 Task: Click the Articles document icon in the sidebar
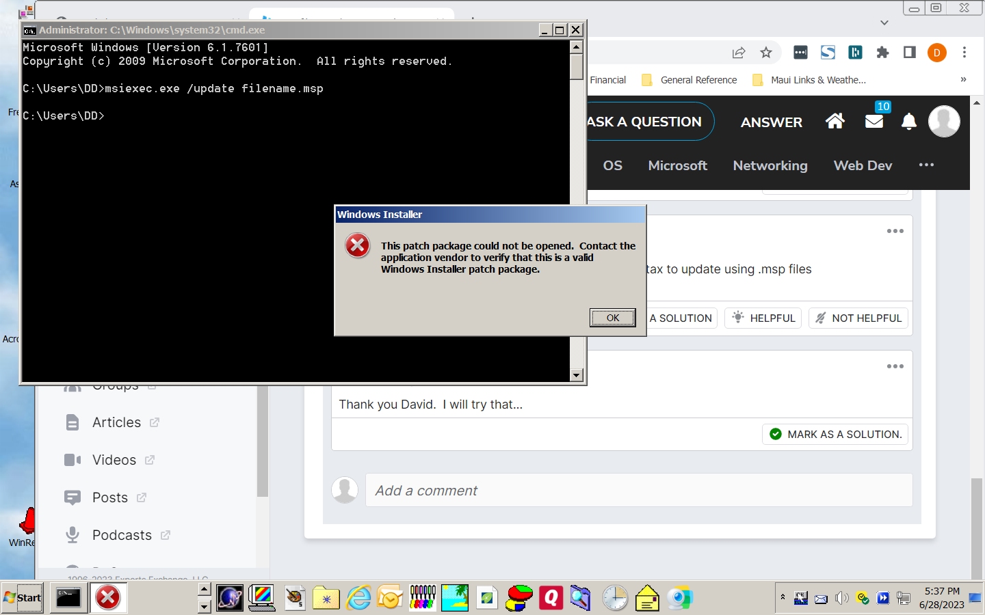(x=72, y=422)
